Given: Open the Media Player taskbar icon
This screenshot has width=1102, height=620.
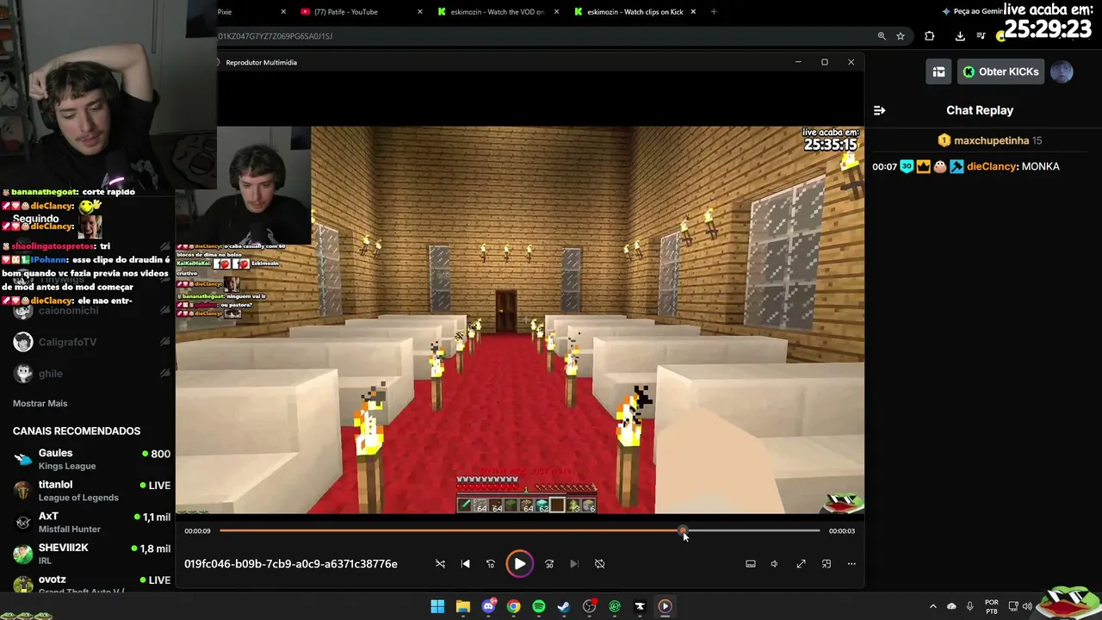Looking at the screenshot, I should (x=665, y=606).
